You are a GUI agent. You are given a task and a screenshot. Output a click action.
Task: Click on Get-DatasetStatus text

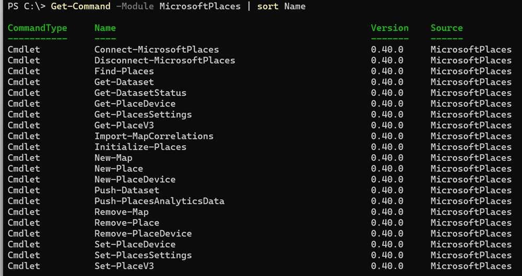click(x=140, y=93)
